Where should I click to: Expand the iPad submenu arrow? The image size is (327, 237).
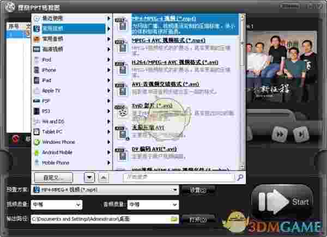tap(108, 80)
